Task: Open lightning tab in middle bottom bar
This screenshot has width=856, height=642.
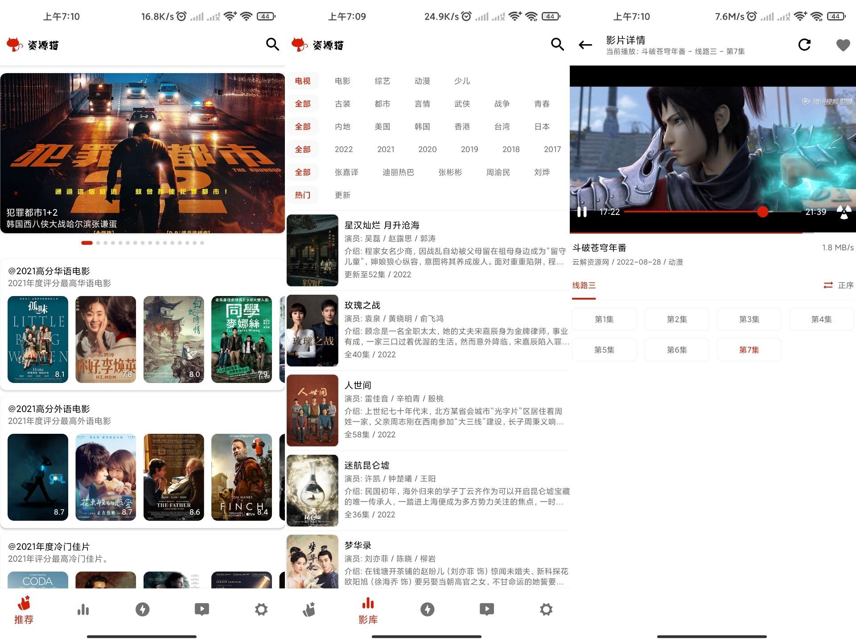Action: click(427, 609)
